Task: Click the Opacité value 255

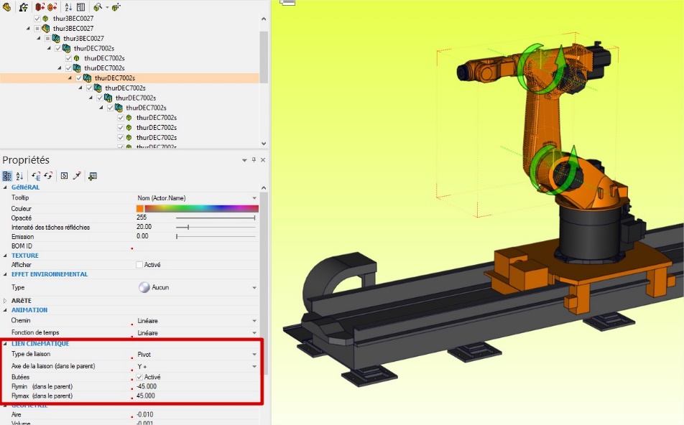Action: (142, 217)
